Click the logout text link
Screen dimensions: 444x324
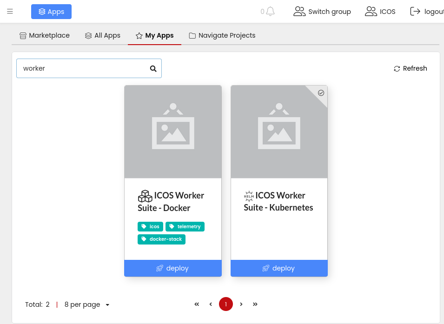[x=434, y=12]
